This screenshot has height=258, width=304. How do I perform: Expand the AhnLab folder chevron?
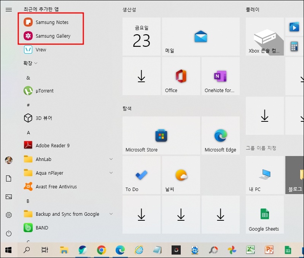111,159
